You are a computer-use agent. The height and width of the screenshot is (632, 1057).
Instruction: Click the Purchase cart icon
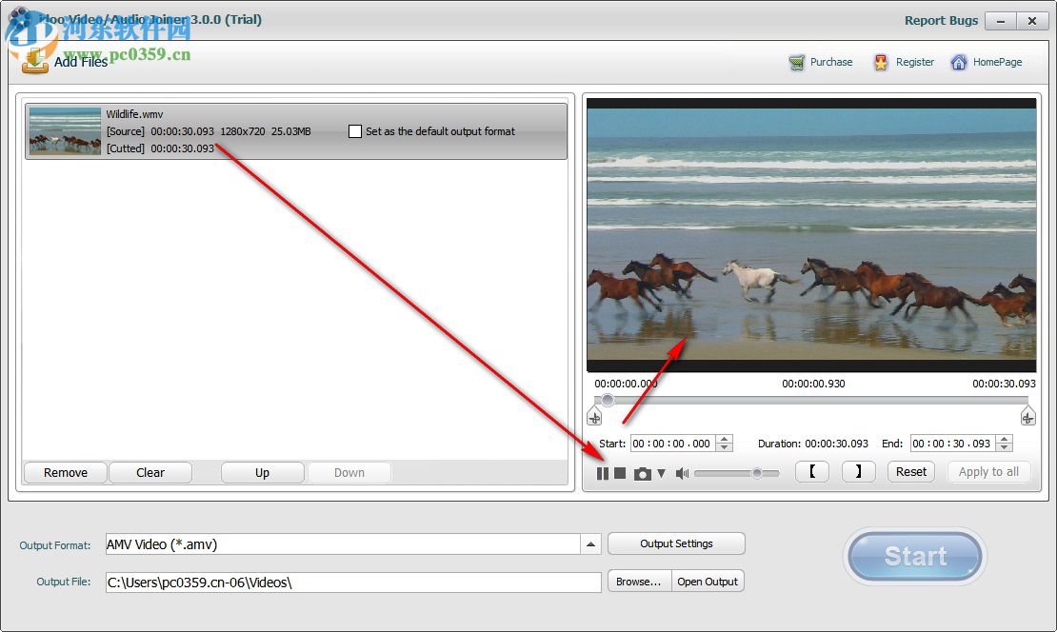(797, 63)
